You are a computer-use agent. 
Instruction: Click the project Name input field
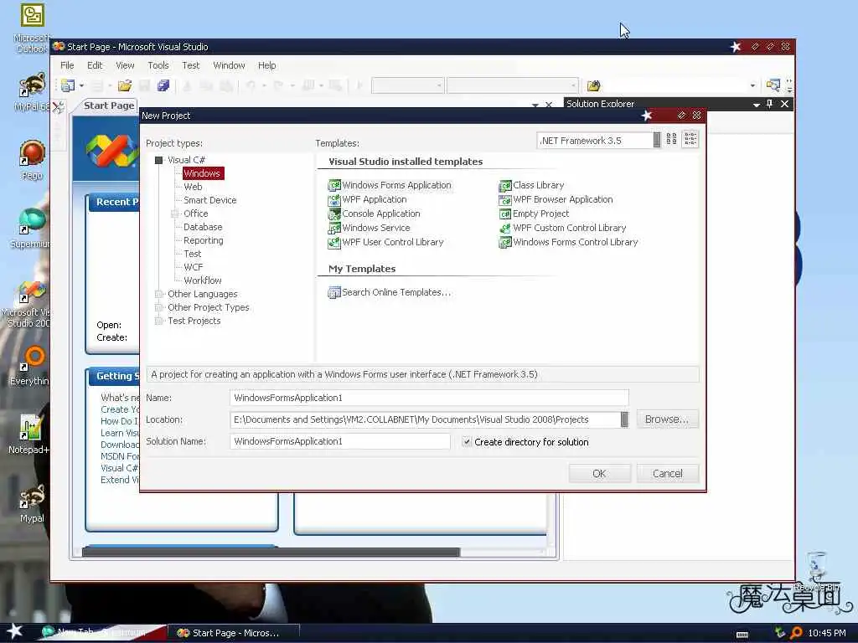[429, 398]
